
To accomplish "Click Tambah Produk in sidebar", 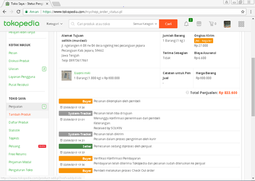I will point(20,114).
